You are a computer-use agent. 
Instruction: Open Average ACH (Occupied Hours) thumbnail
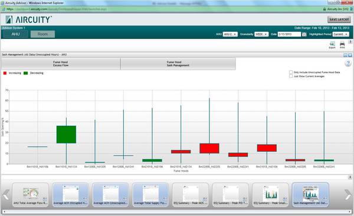pos(70,195)
